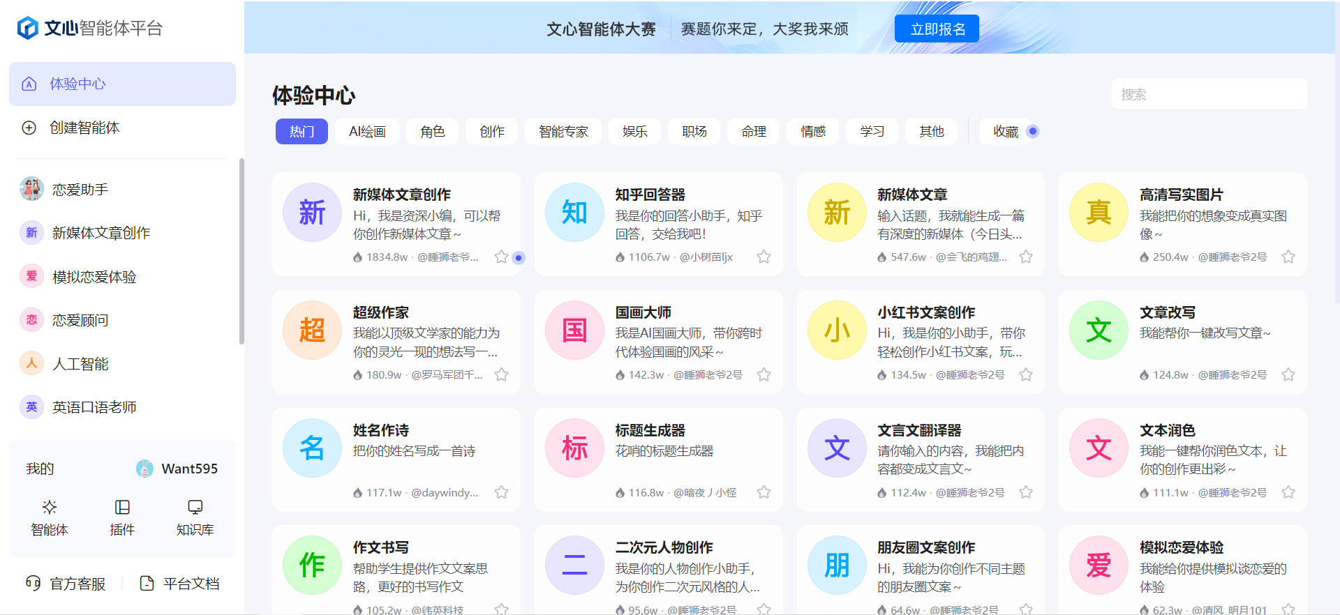Open the 智能专家 tab
This screenshot has width=1340, height=615.
click(563, 131)
